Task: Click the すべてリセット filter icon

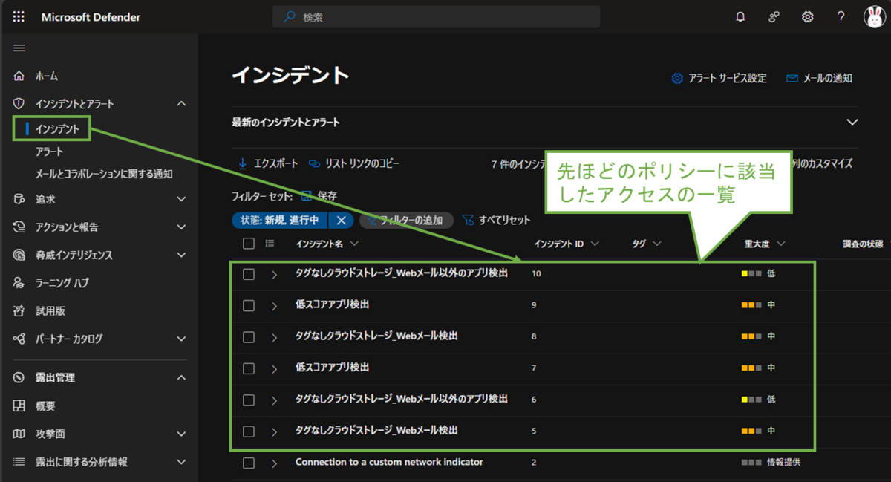Action: 468,220
